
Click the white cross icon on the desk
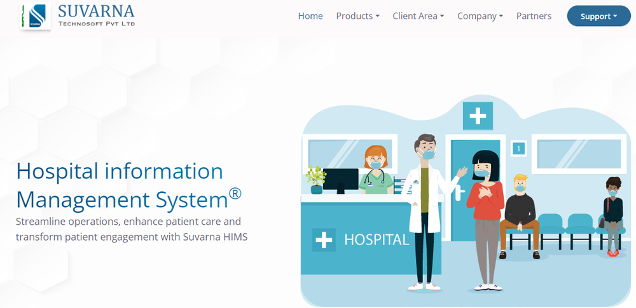tap(324, 240)
